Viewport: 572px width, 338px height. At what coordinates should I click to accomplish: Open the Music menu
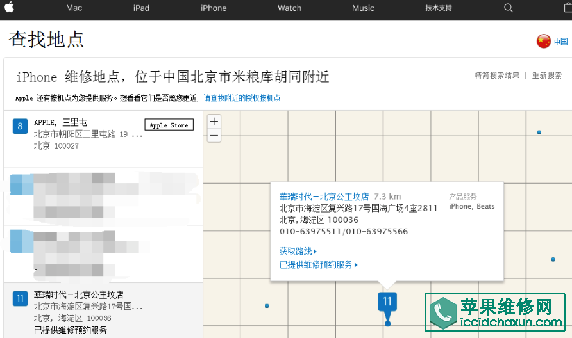click(x=363, y=8)
